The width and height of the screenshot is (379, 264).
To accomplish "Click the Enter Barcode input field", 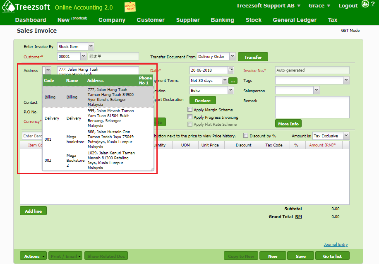I will 32,136.
